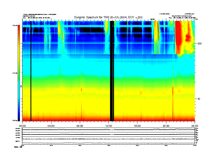
Task: Click the -130.00 color scale top label
Action: coord(15,25)
